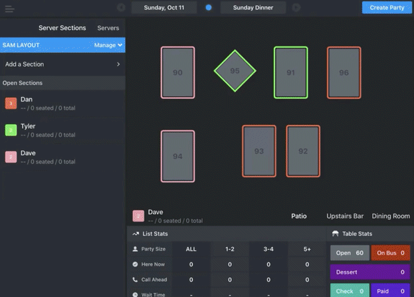Select table 93 on floor plan
Image resolution: width=414 pixels, height=297 pixels.
259,151
